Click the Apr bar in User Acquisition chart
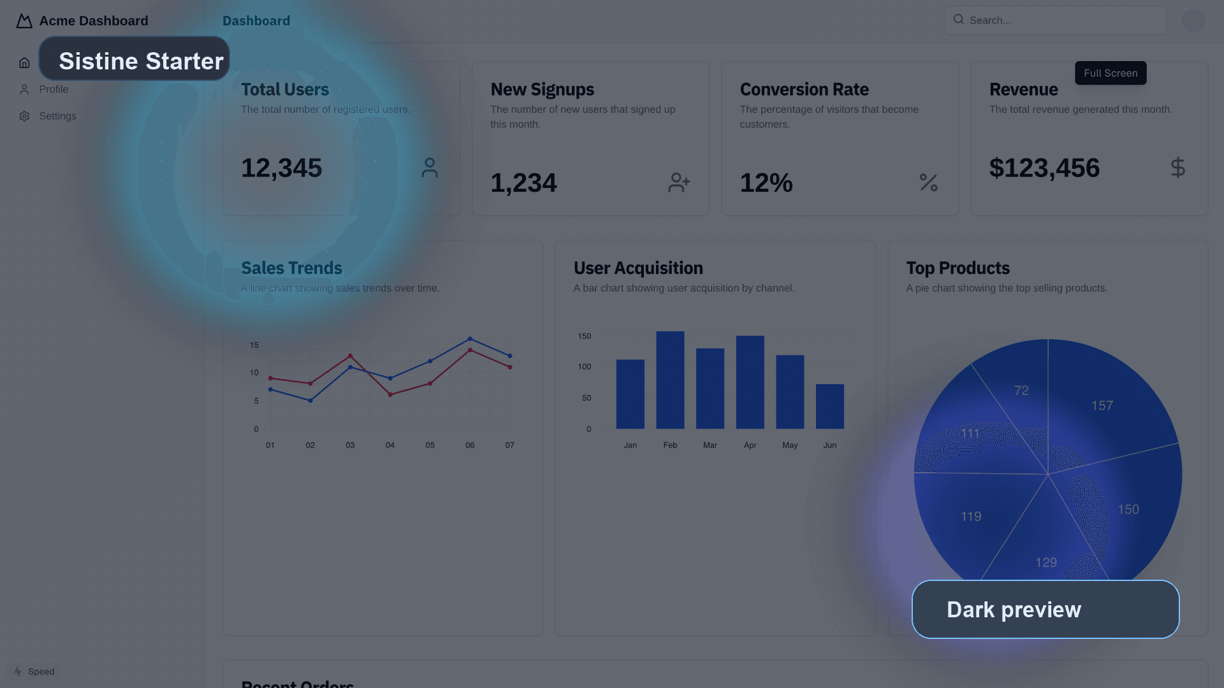The image size is (1224, 688). pos(750,382)
